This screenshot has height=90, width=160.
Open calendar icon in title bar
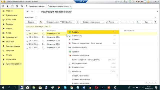pos(133,2)
